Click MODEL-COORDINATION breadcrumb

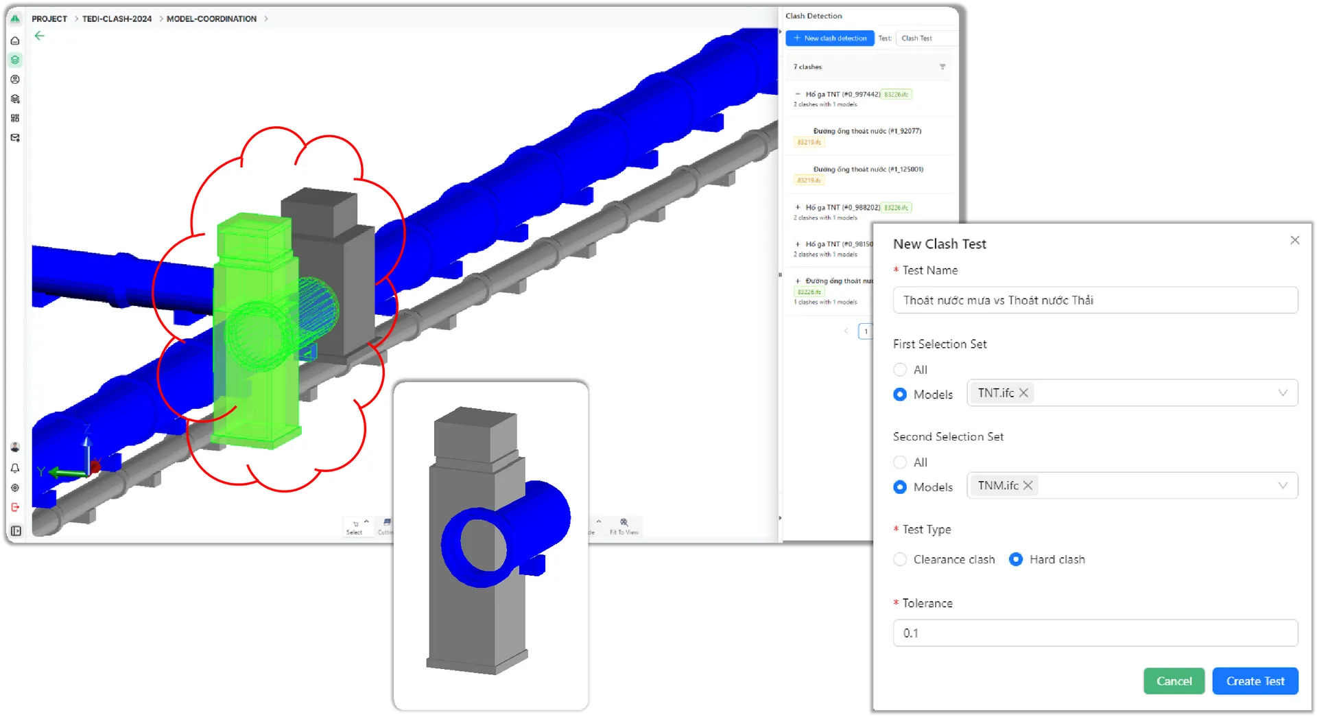(x=211, y=19)
